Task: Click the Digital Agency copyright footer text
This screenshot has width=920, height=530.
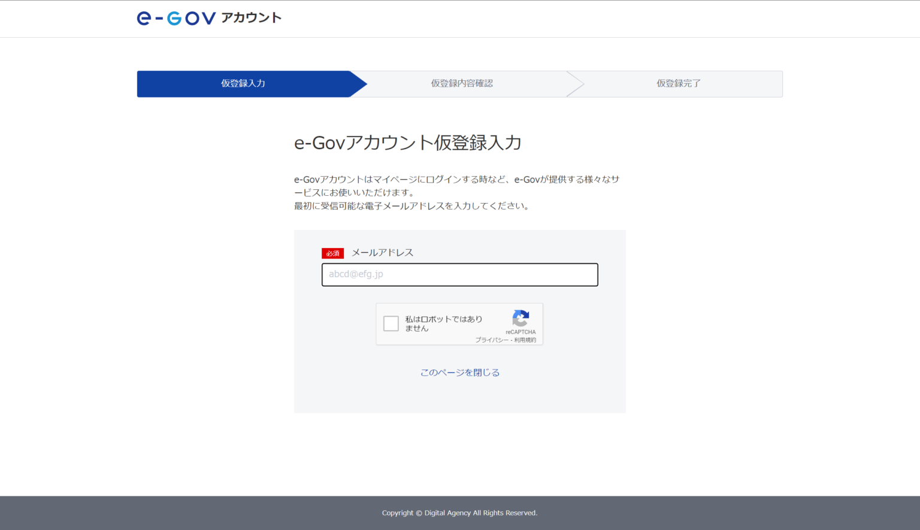Action: [459, 513]
